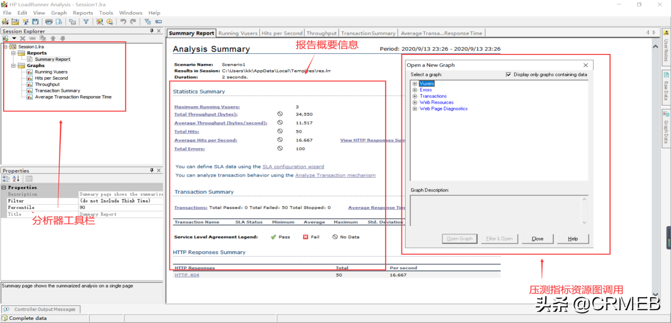Click the HTTP 404 response link
The width and height of the screenshot is (671, 323).
coord(187,275)
